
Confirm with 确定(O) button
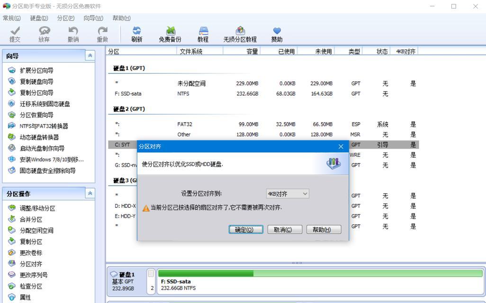pyautogui.click(x=246, y=229)
